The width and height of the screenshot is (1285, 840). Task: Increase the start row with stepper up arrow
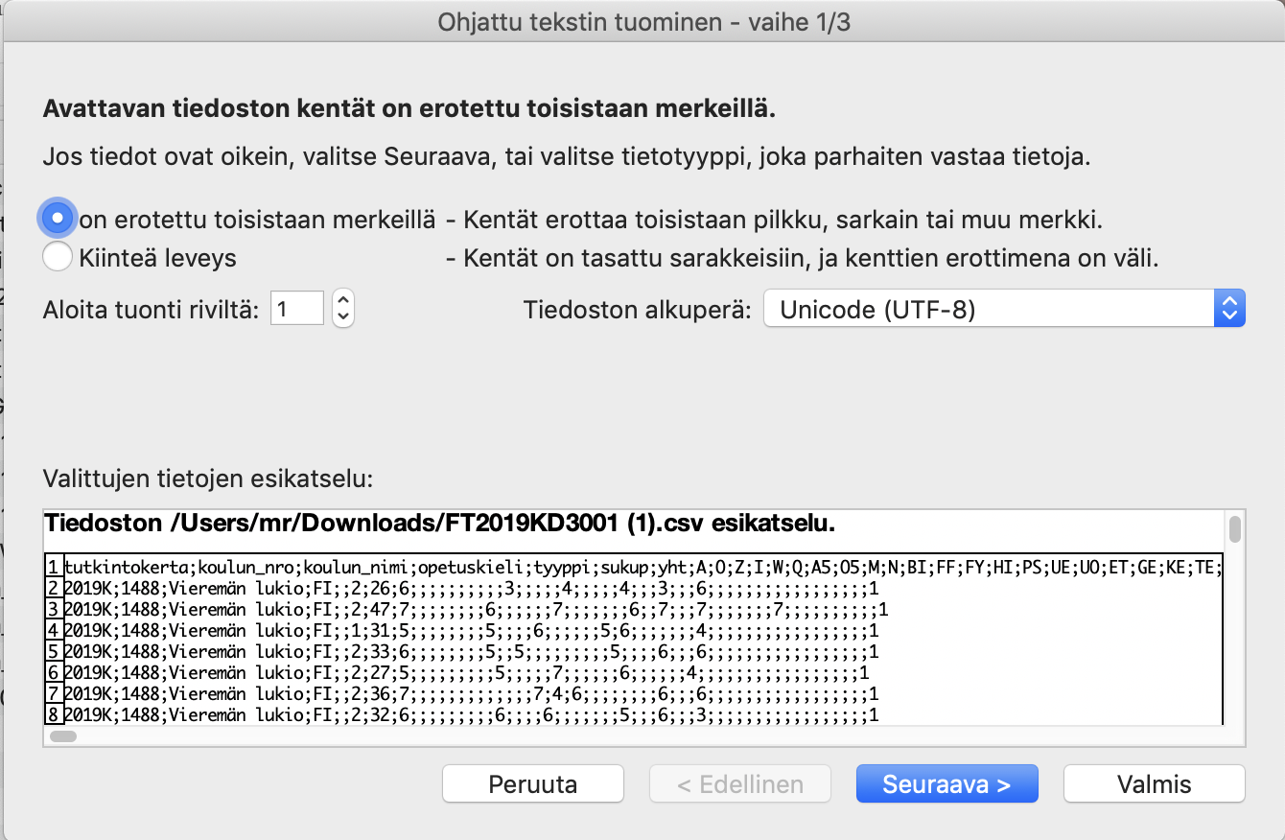coord(343,299)
